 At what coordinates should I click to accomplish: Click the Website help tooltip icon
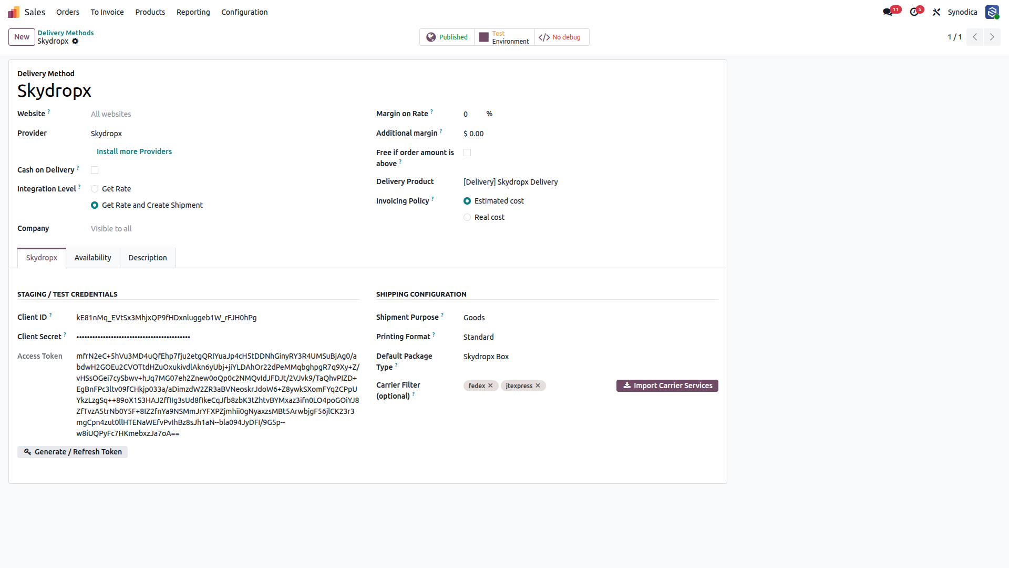(49, 111)
